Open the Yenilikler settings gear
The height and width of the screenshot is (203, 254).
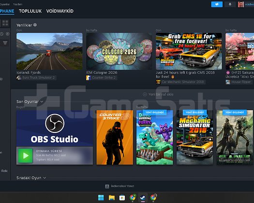pyautogui.click(x=35, y=25)
